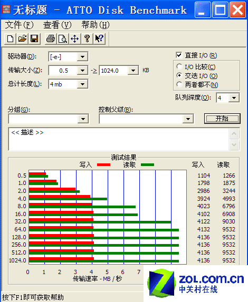Select the 交迭 I/O radio button

(x=179, y=76)
